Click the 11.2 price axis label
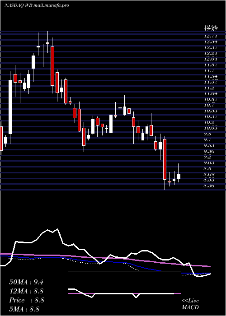Screen dimensions: 226x316 coord(209,88)
